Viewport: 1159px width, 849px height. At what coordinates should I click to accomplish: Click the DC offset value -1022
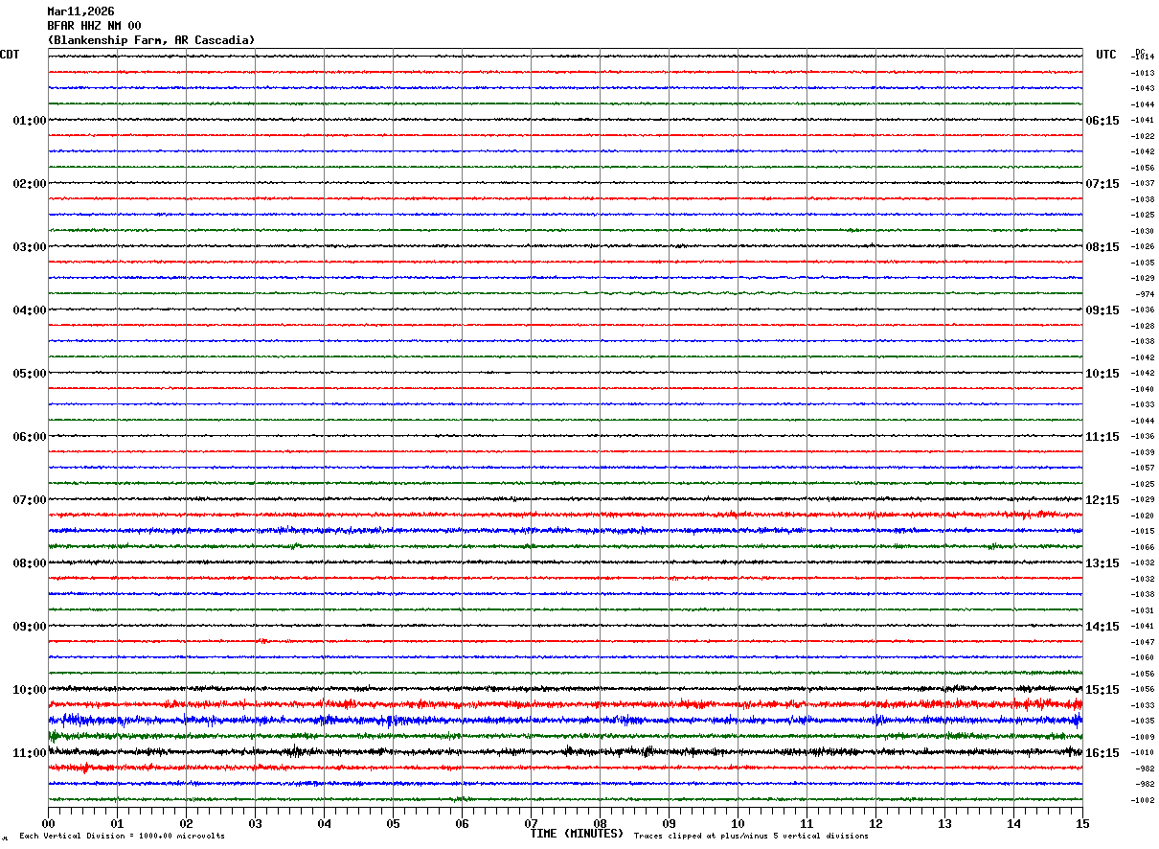pyautogui.click(x=1143, y=136)
